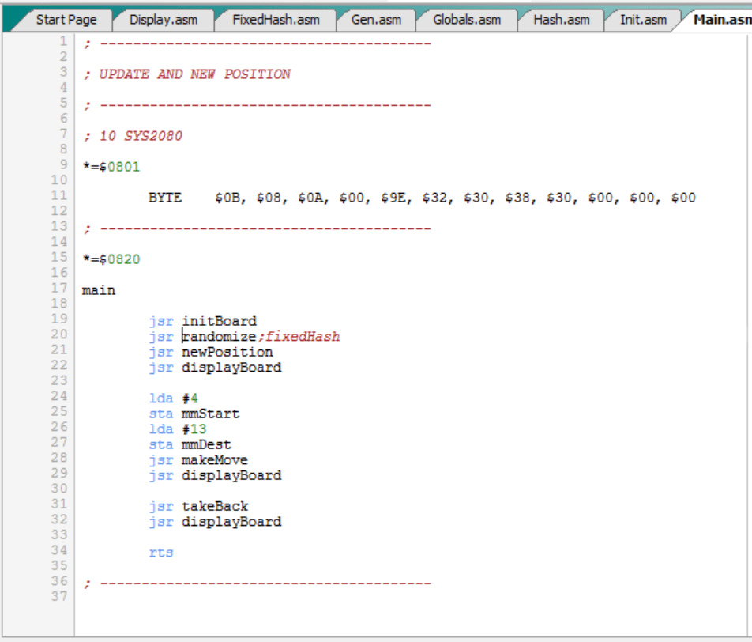Place cursor on initBoard subroutine call

click(219, 322)
